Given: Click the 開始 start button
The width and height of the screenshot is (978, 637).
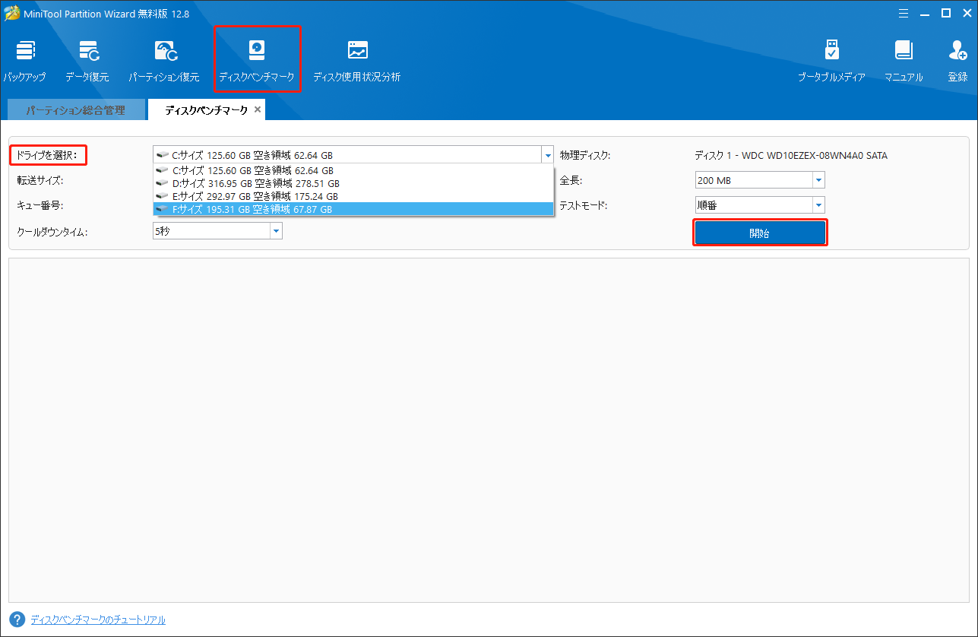Looking at the screenshot, I should click(760, 233).
